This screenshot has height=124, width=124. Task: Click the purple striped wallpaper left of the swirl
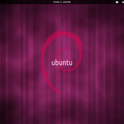coord(21,62)
